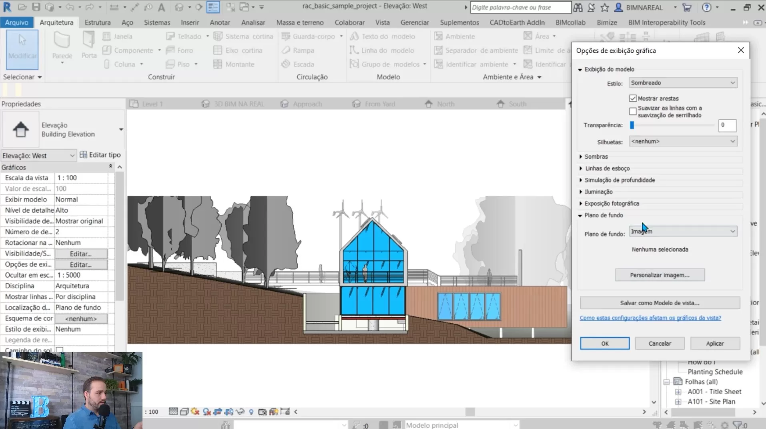Click the Aplicar button

(x=715, y=344)
